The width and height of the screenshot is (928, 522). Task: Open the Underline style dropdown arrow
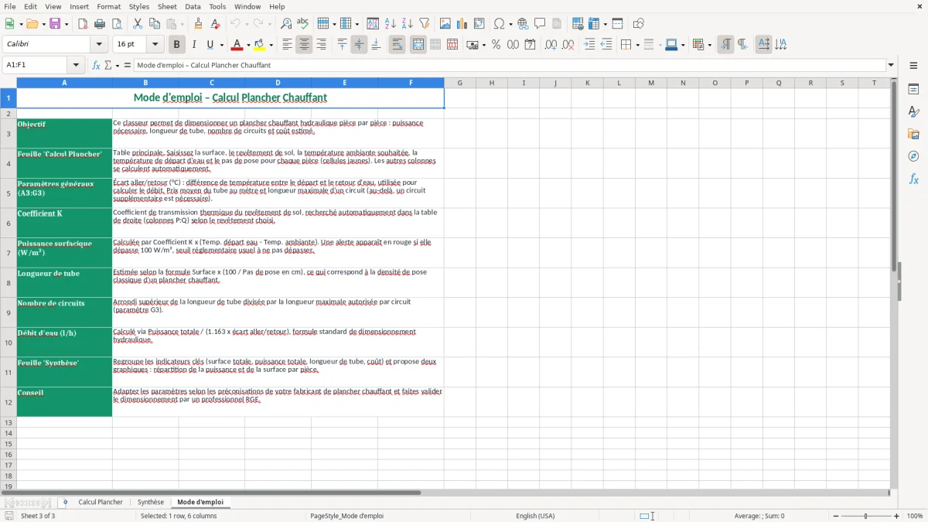click(221, 45)
